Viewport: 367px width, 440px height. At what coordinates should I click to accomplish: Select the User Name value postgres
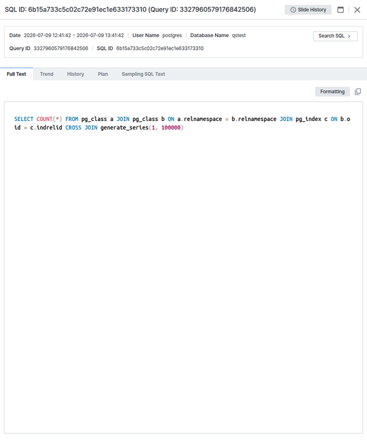tap(172, 35)
